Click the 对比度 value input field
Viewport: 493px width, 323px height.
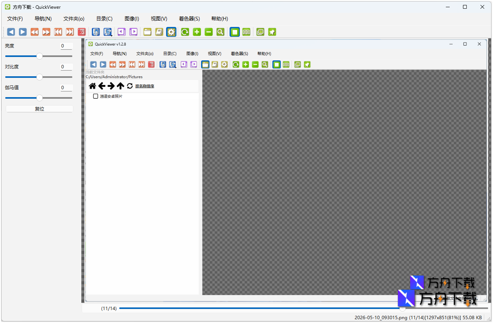coord(67,67)
